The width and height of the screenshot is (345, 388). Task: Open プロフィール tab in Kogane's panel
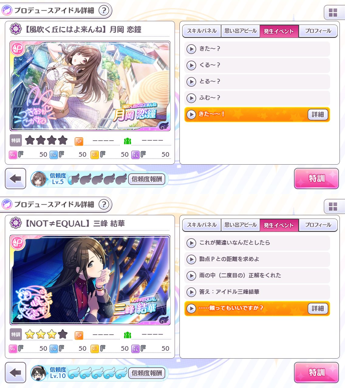coord(318,31)
